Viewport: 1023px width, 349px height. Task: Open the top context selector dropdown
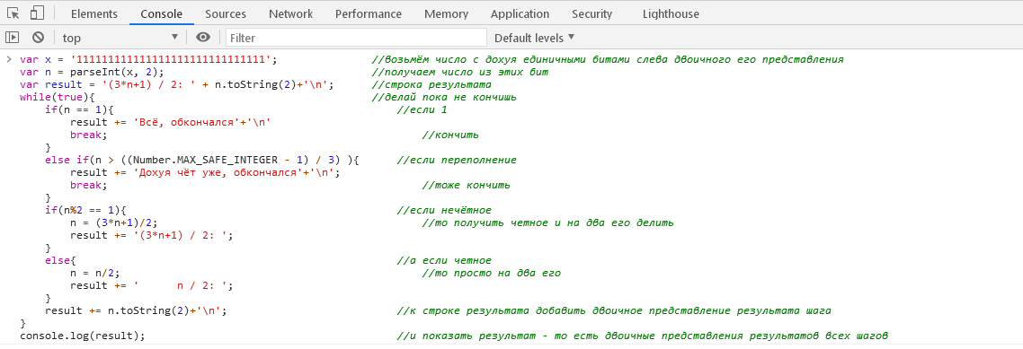point(120,38)
